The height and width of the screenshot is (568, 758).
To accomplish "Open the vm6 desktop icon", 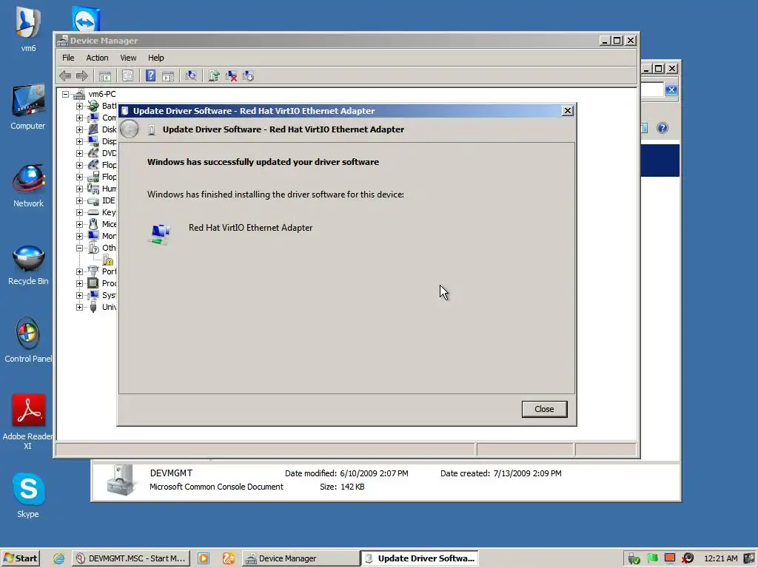I will [28, 28].
